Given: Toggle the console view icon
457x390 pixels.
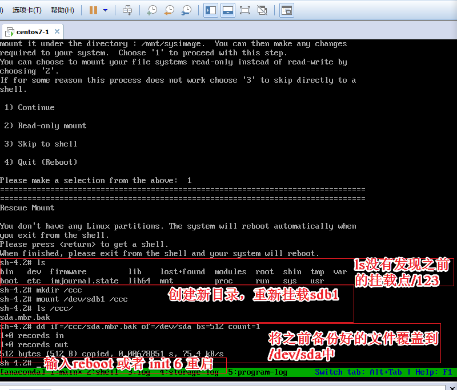Looking at the screenshot, I should point(287,10).
